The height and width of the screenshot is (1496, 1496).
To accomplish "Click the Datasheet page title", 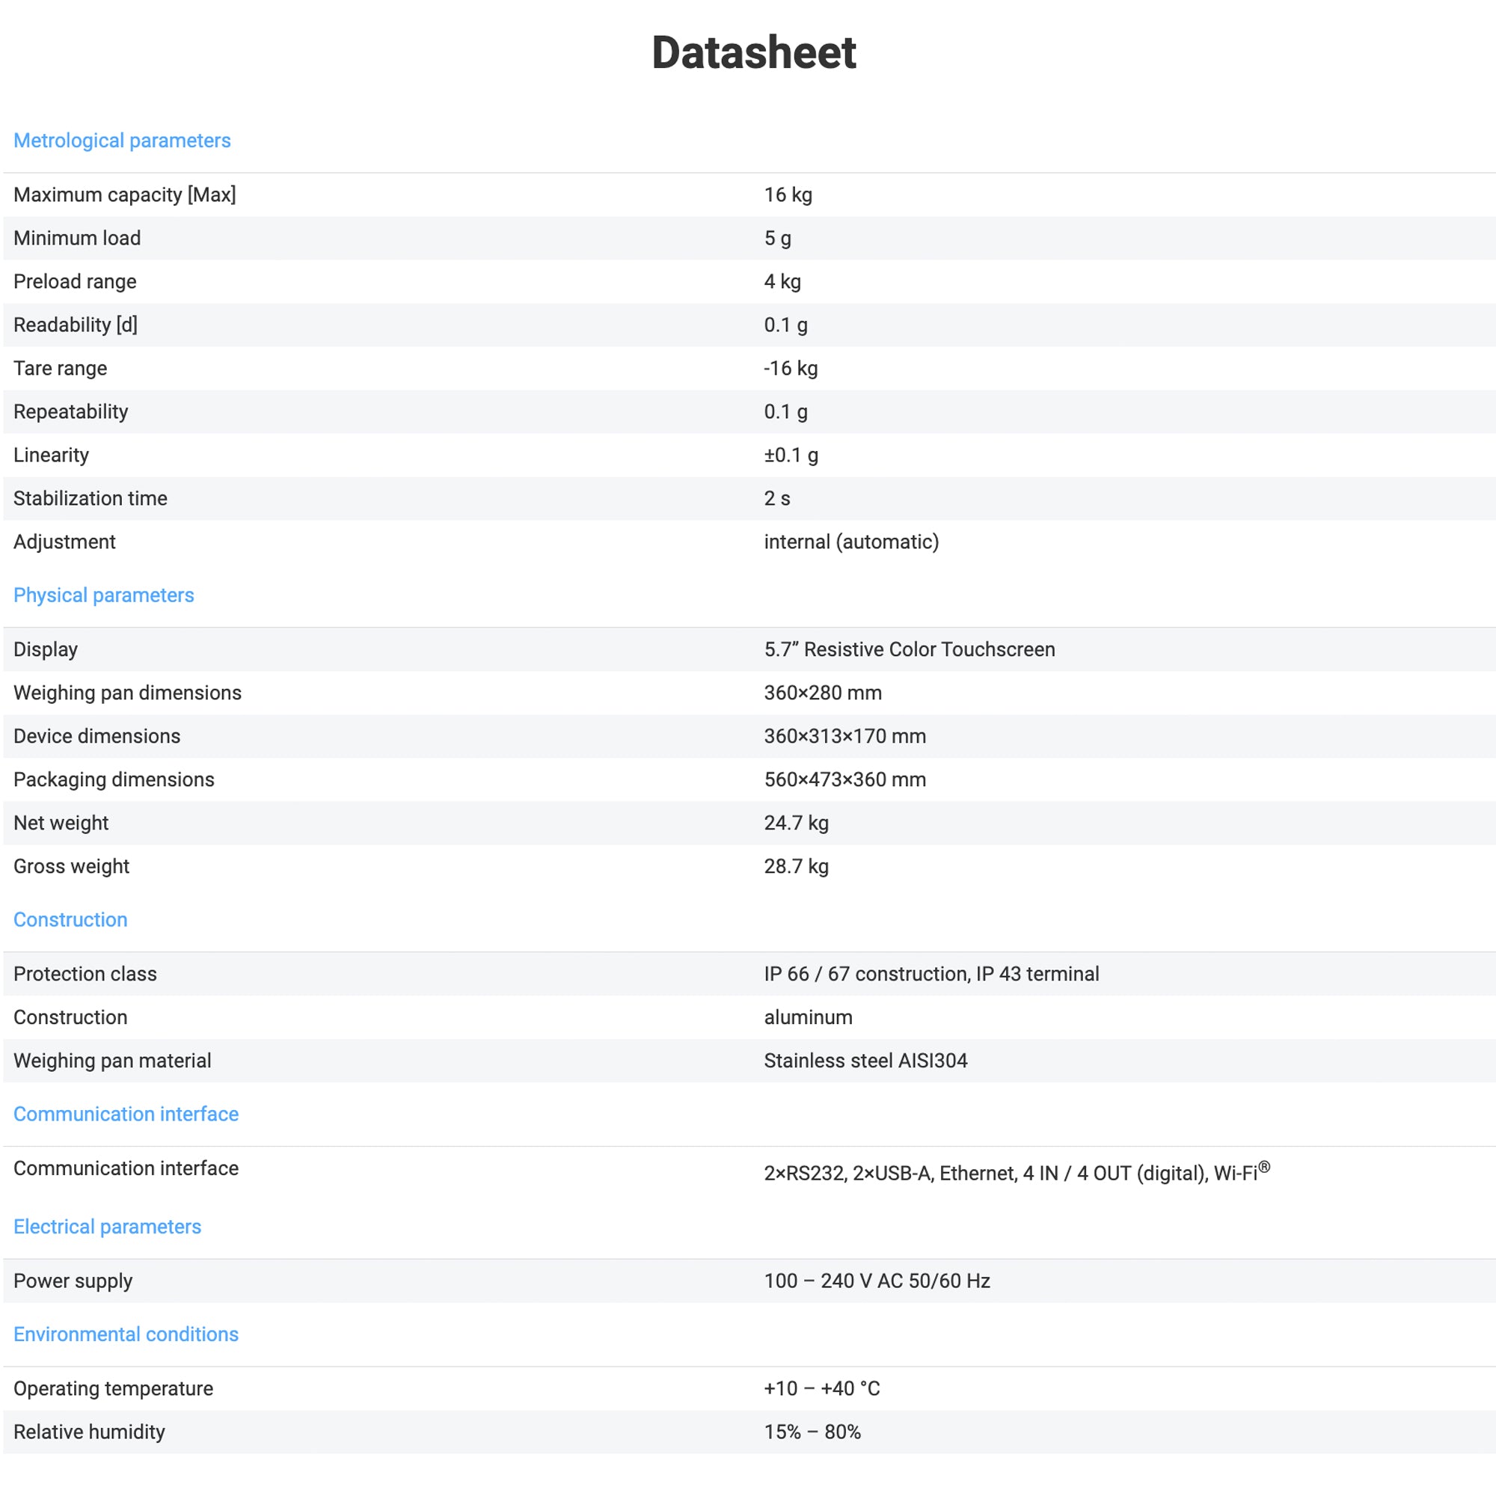I will [753, 52].
